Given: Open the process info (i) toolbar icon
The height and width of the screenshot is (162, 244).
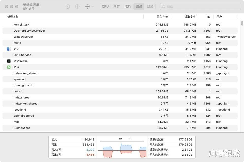Looking at the screenshot, I should click(77, 7).
